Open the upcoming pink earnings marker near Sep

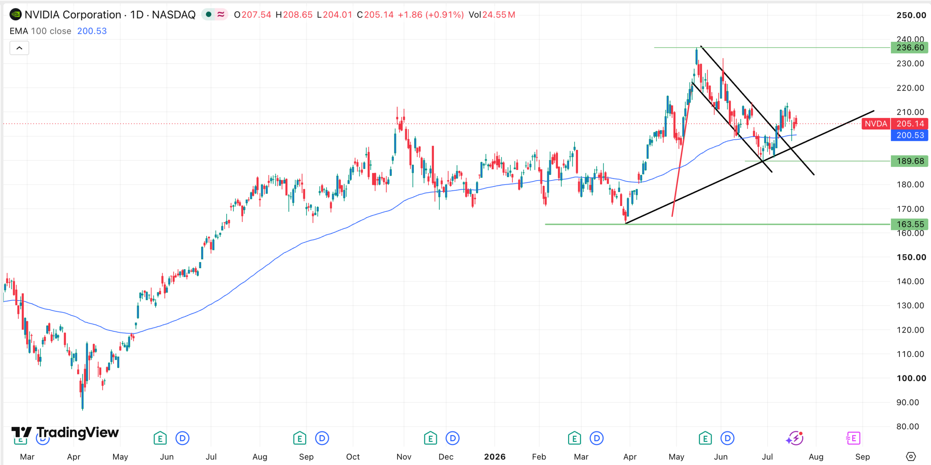[853, 438]
